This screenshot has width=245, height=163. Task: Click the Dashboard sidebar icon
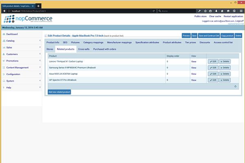pyautogui.click(x=4, y=34)
